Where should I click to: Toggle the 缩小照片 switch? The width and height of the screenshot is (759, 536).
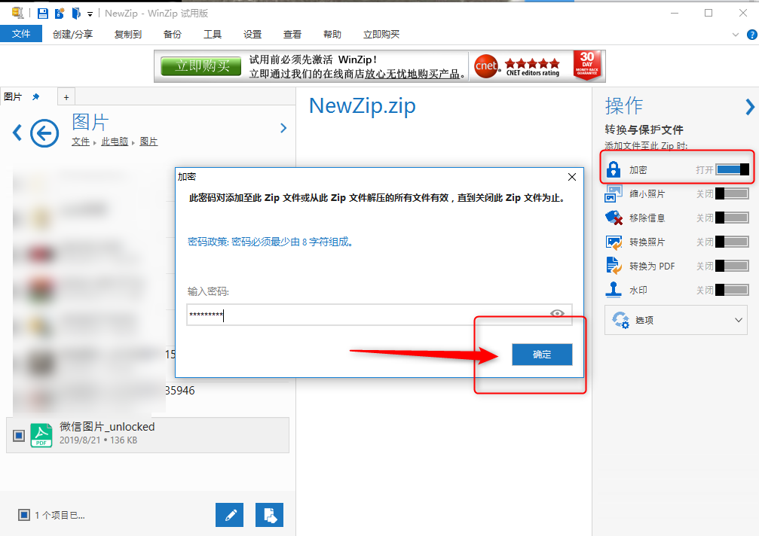[x=733, y=193]
